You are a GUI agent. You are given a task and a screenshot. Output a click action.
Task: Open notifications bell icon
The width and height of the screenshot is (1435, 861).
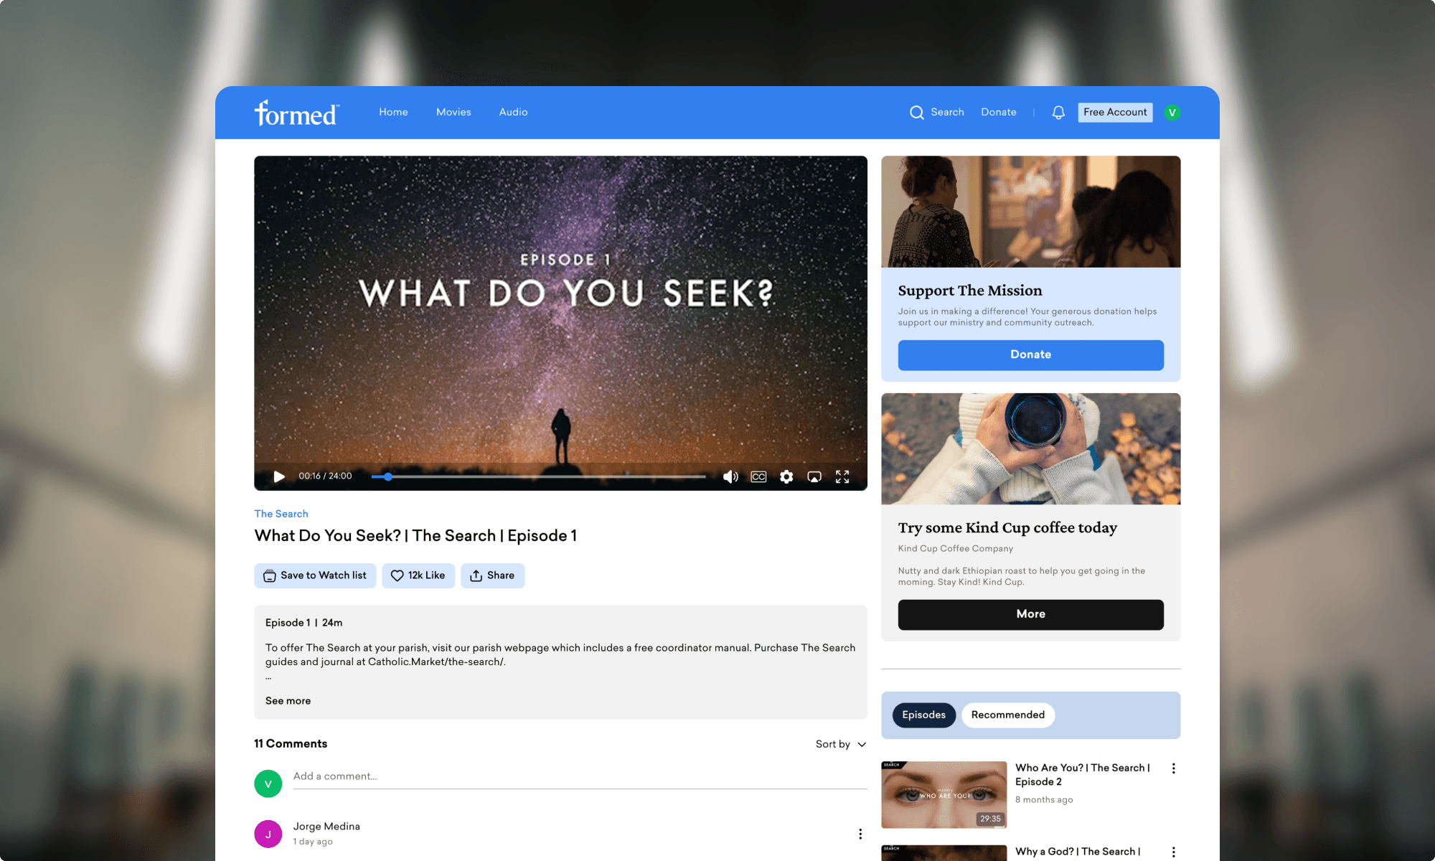(1058, 113)
